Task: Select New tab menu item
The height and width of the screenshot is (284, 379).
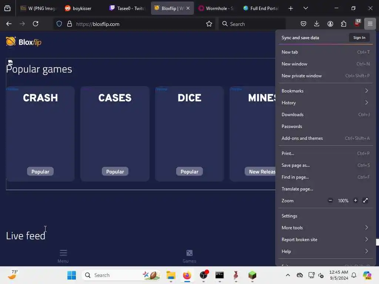Action: (x=326, y=52)
